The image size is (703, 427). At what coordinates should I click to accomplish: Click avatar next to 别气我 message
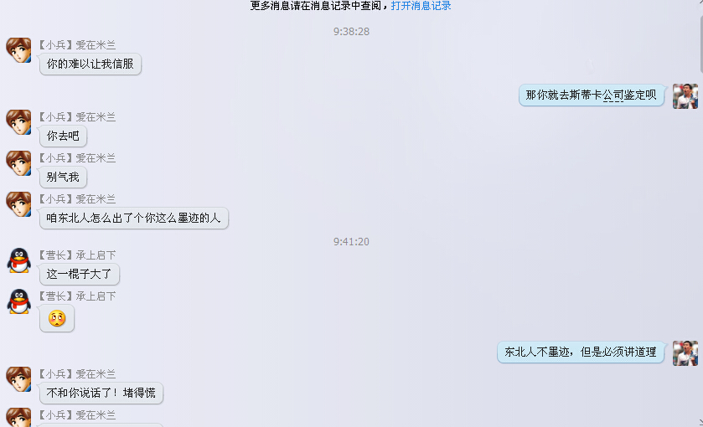pyautogui.click(x=18, y=163)
